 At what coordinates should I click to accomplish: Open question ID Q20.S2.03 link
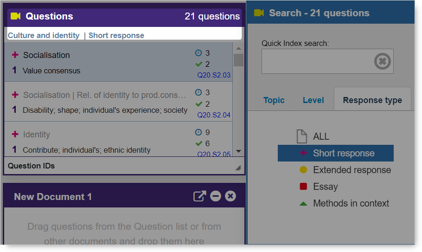[213, 75]
